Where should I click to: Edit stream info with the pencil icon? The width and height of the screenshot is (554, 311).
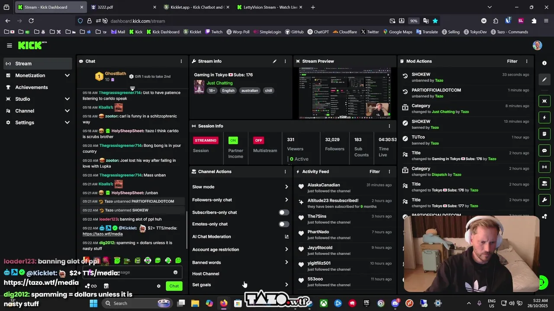[x=274, y=61]
